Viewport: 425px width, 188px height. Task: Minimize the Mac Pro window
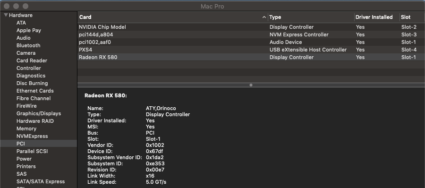pyautogui.click(x=16, y=6)
